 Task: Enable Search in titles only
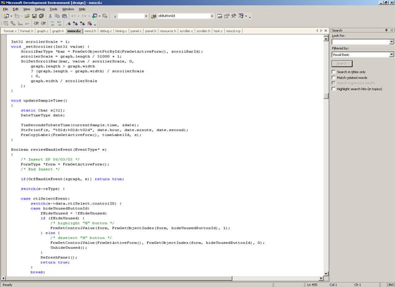(x=334, y=72)
